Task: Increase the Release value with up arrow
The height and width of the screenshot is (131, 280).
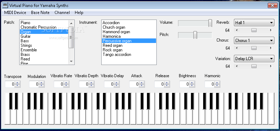Action: 167,82
